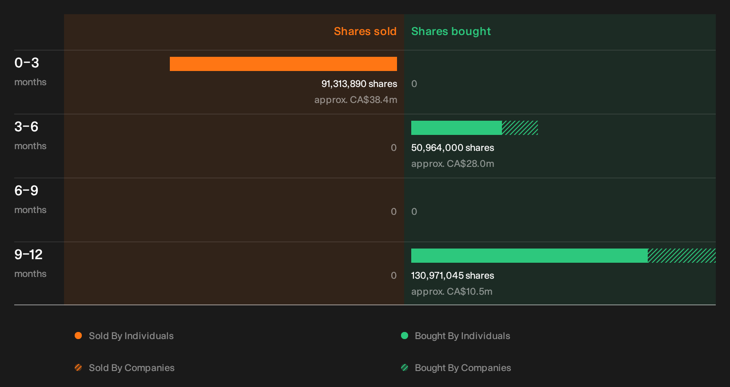Click the 50,964,000 shares value

click(453, 148)
